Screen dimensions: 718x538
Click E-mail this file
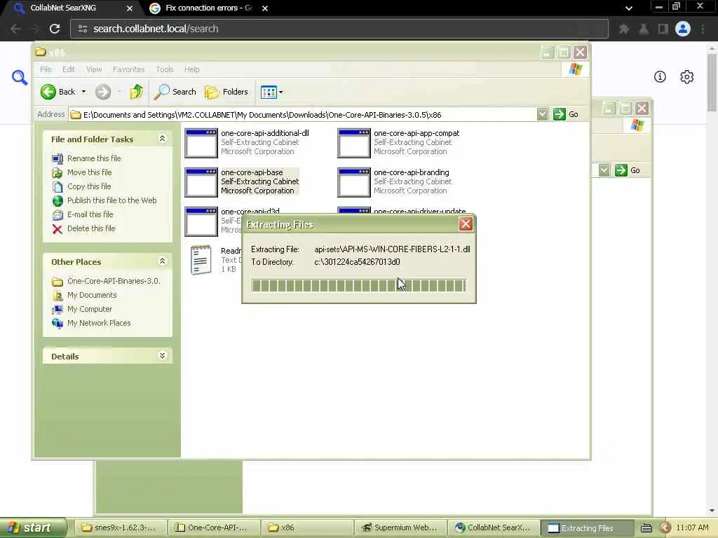tap(90, 214)
